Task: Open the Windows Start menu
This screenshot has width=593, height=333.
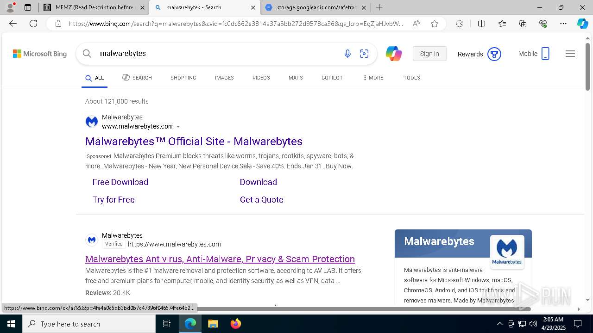Action: 11,324
